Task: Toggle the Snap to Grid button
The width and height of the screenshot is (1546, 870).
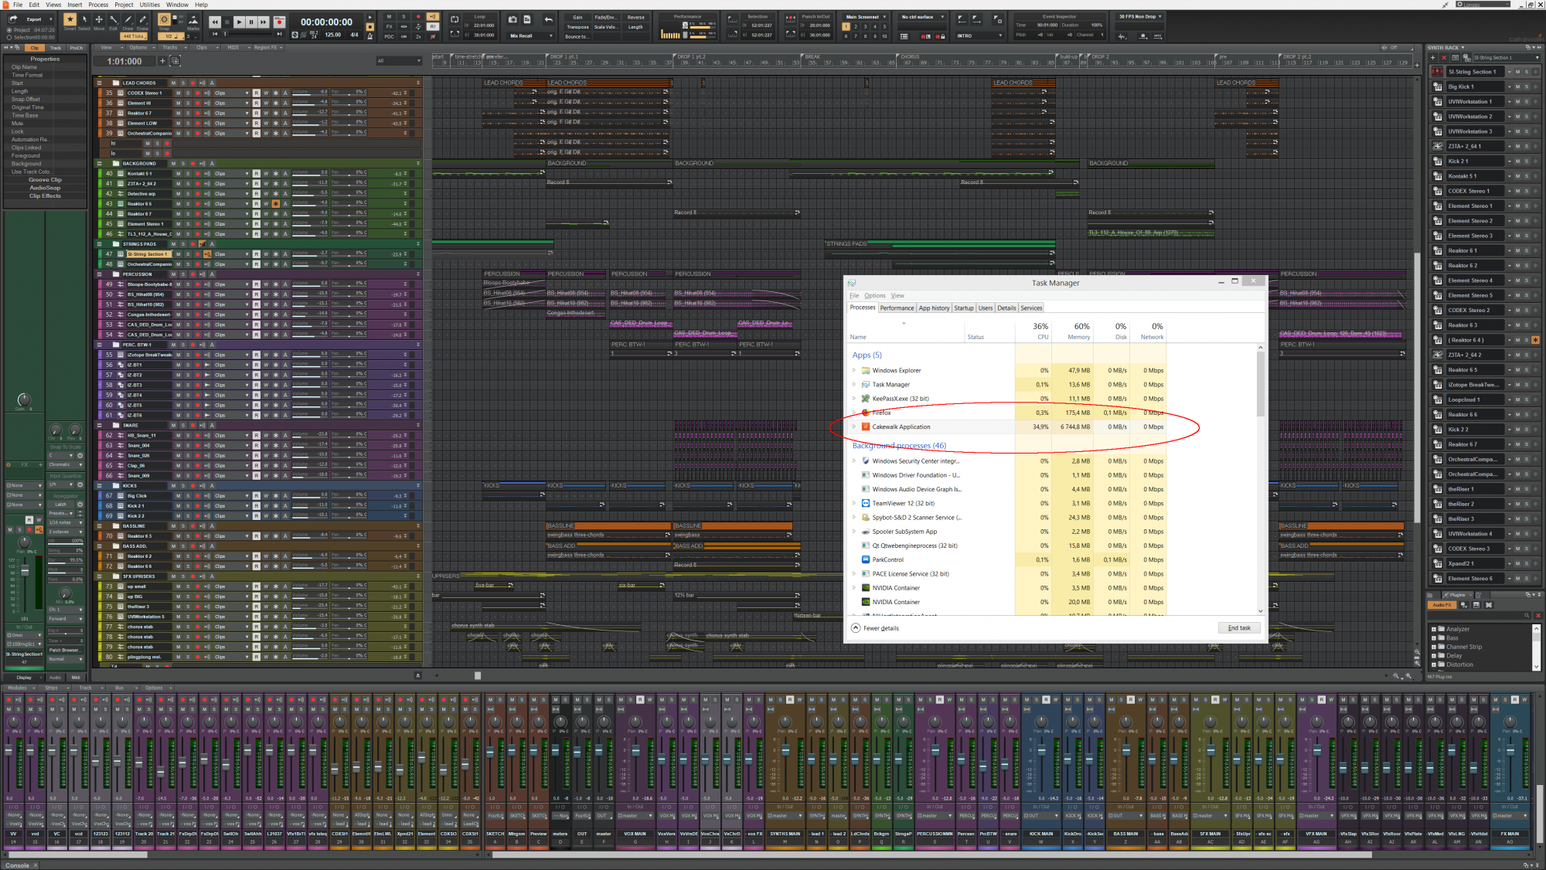Action: pos(164,19)
